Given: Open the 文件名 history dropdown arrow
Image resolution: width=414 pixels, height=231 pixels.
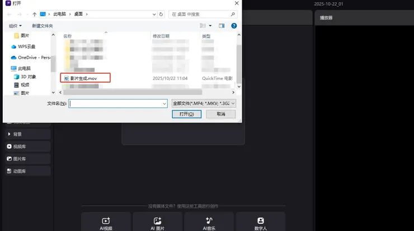Looking at the screenshot, I should point(164,103).
